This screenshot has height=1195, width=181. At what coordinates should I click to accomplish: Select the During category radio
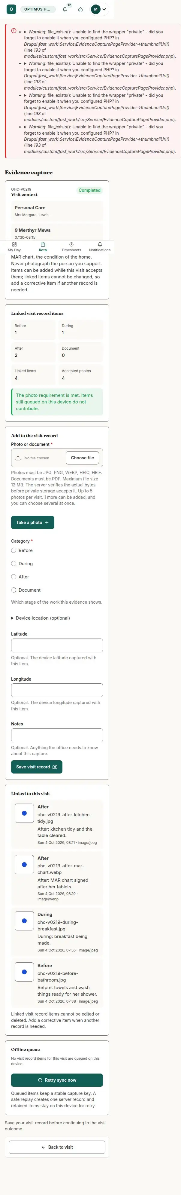[x=14, y=564]
